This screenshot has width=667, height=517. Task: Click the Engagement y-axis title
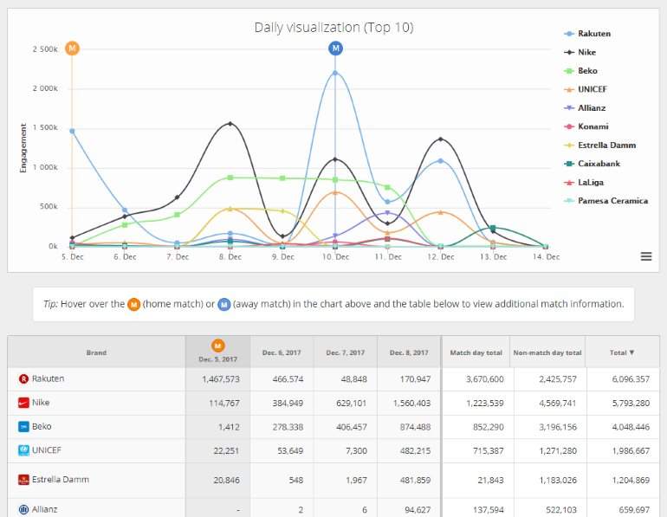coord(23,148)
